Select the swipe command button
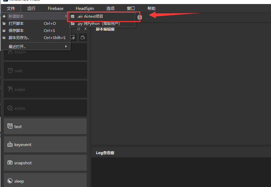This screenshot has width=271, height=187. tap(45, 89)
